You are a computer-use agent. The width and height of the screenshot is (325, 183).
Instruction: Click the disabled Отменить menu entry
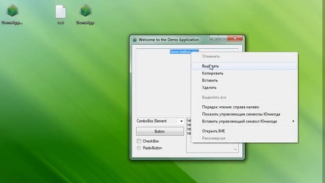tap(244, 56)
